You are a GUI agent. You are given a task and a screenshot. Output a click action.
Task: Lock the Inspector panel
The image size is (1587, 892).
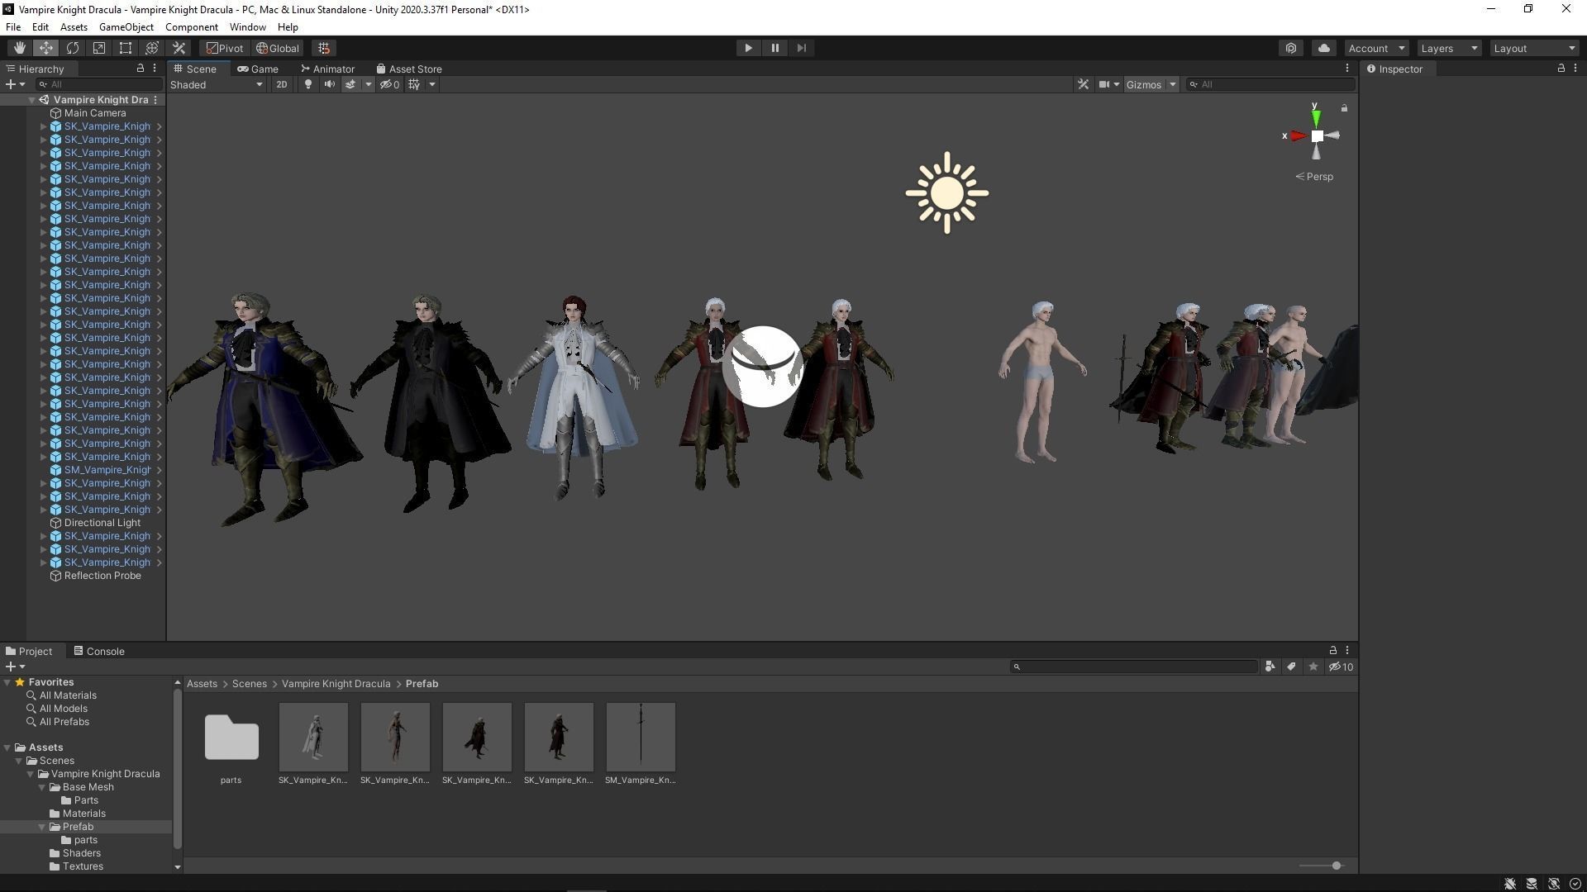[1561, 69]
